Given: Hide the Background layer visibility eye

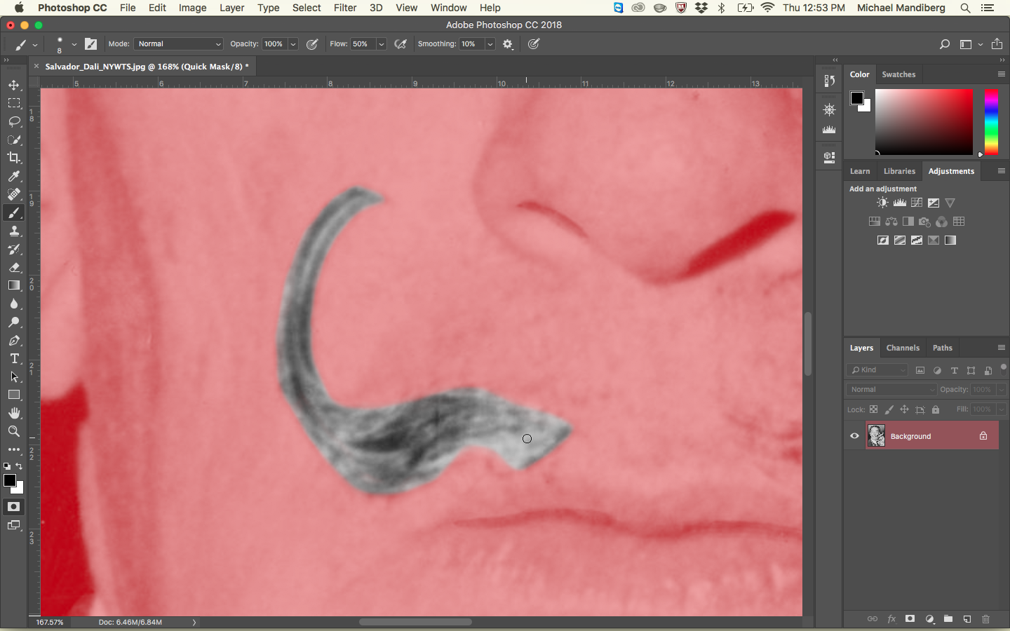Looking at the screenshot, I should coord(854,436).
